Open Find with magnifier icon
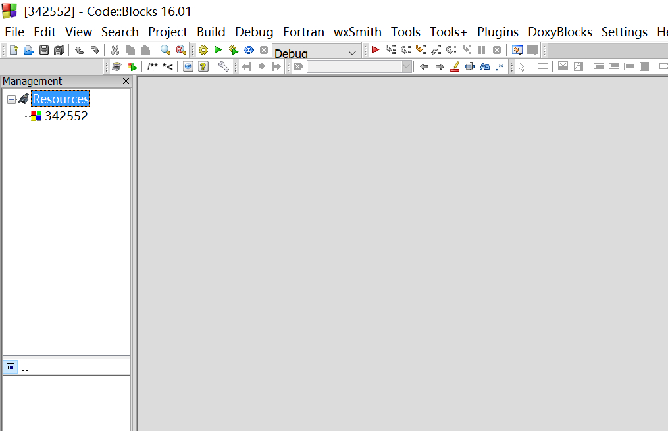 [165, 50]
